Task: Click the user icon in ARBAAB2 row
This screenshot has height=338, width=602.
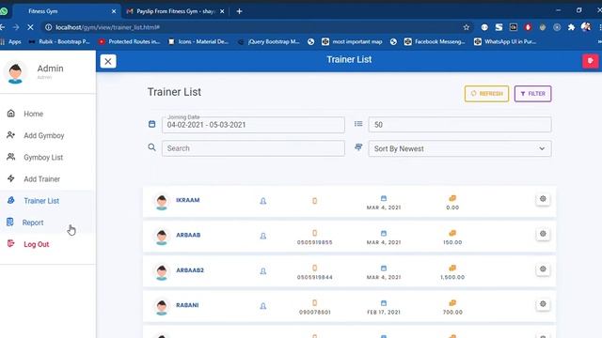Action: click(263, 271)
